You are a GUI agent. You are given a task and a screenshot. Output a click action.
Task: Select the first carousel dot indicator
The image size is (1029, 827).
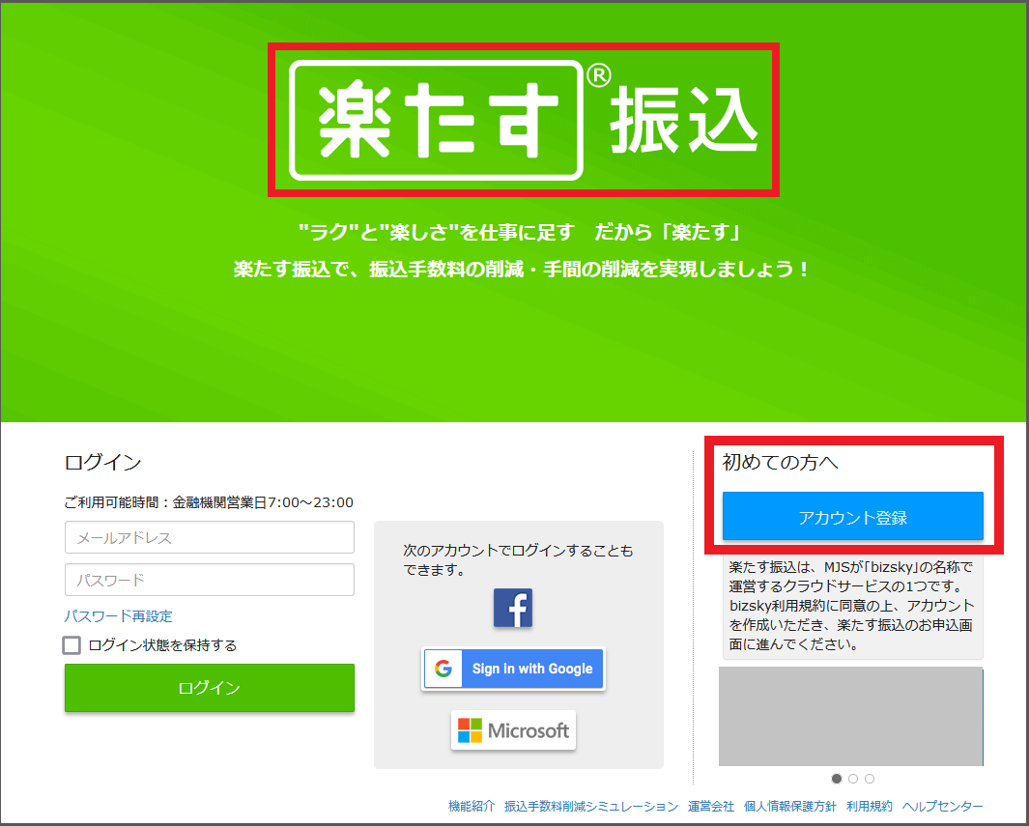(836, 779)
